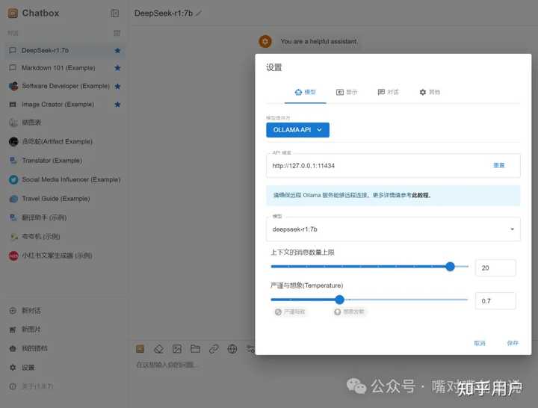538x408 pixels.
Task: Open the OLLAMA API provider dropdown
Action: [x=297, y=130]
